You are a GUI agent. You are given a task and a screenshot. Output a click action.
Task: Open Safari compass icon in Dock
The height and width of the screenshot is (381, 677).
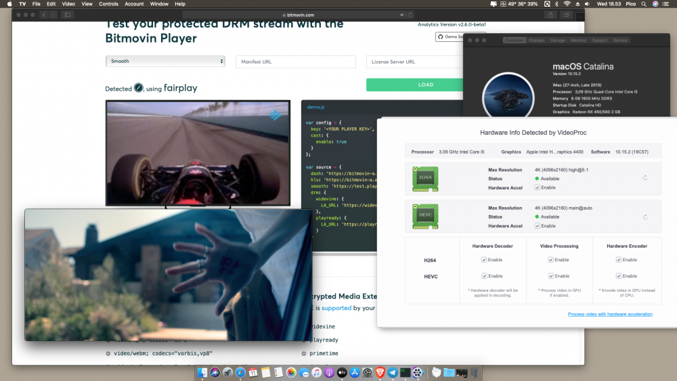[240, 372]
